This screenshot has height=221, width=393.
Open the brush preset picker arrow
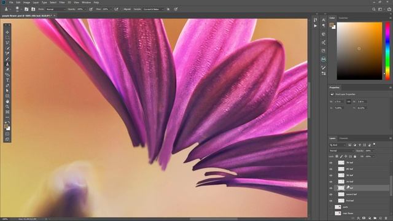(21, 9)
